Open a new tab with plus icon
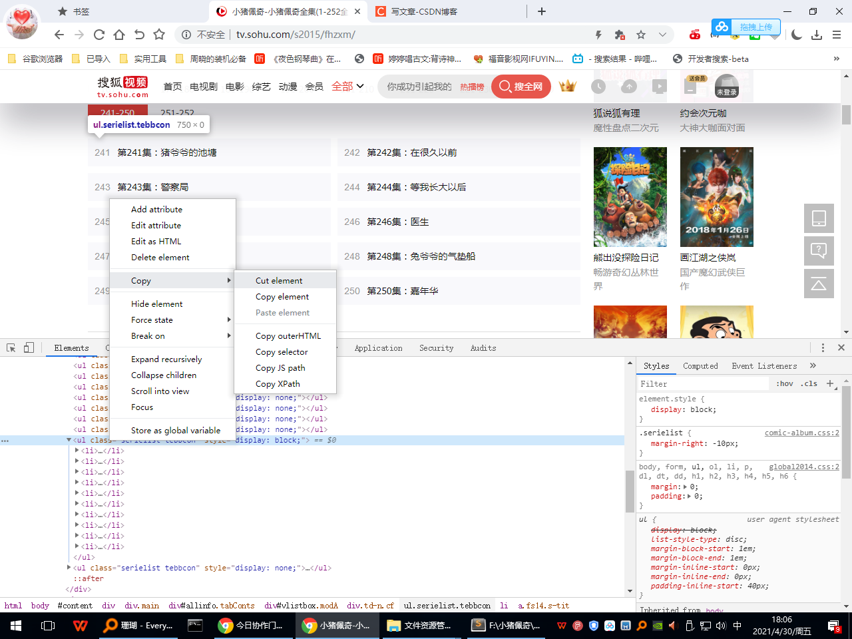This screenshot has height=639, width=852. [542, 11]
